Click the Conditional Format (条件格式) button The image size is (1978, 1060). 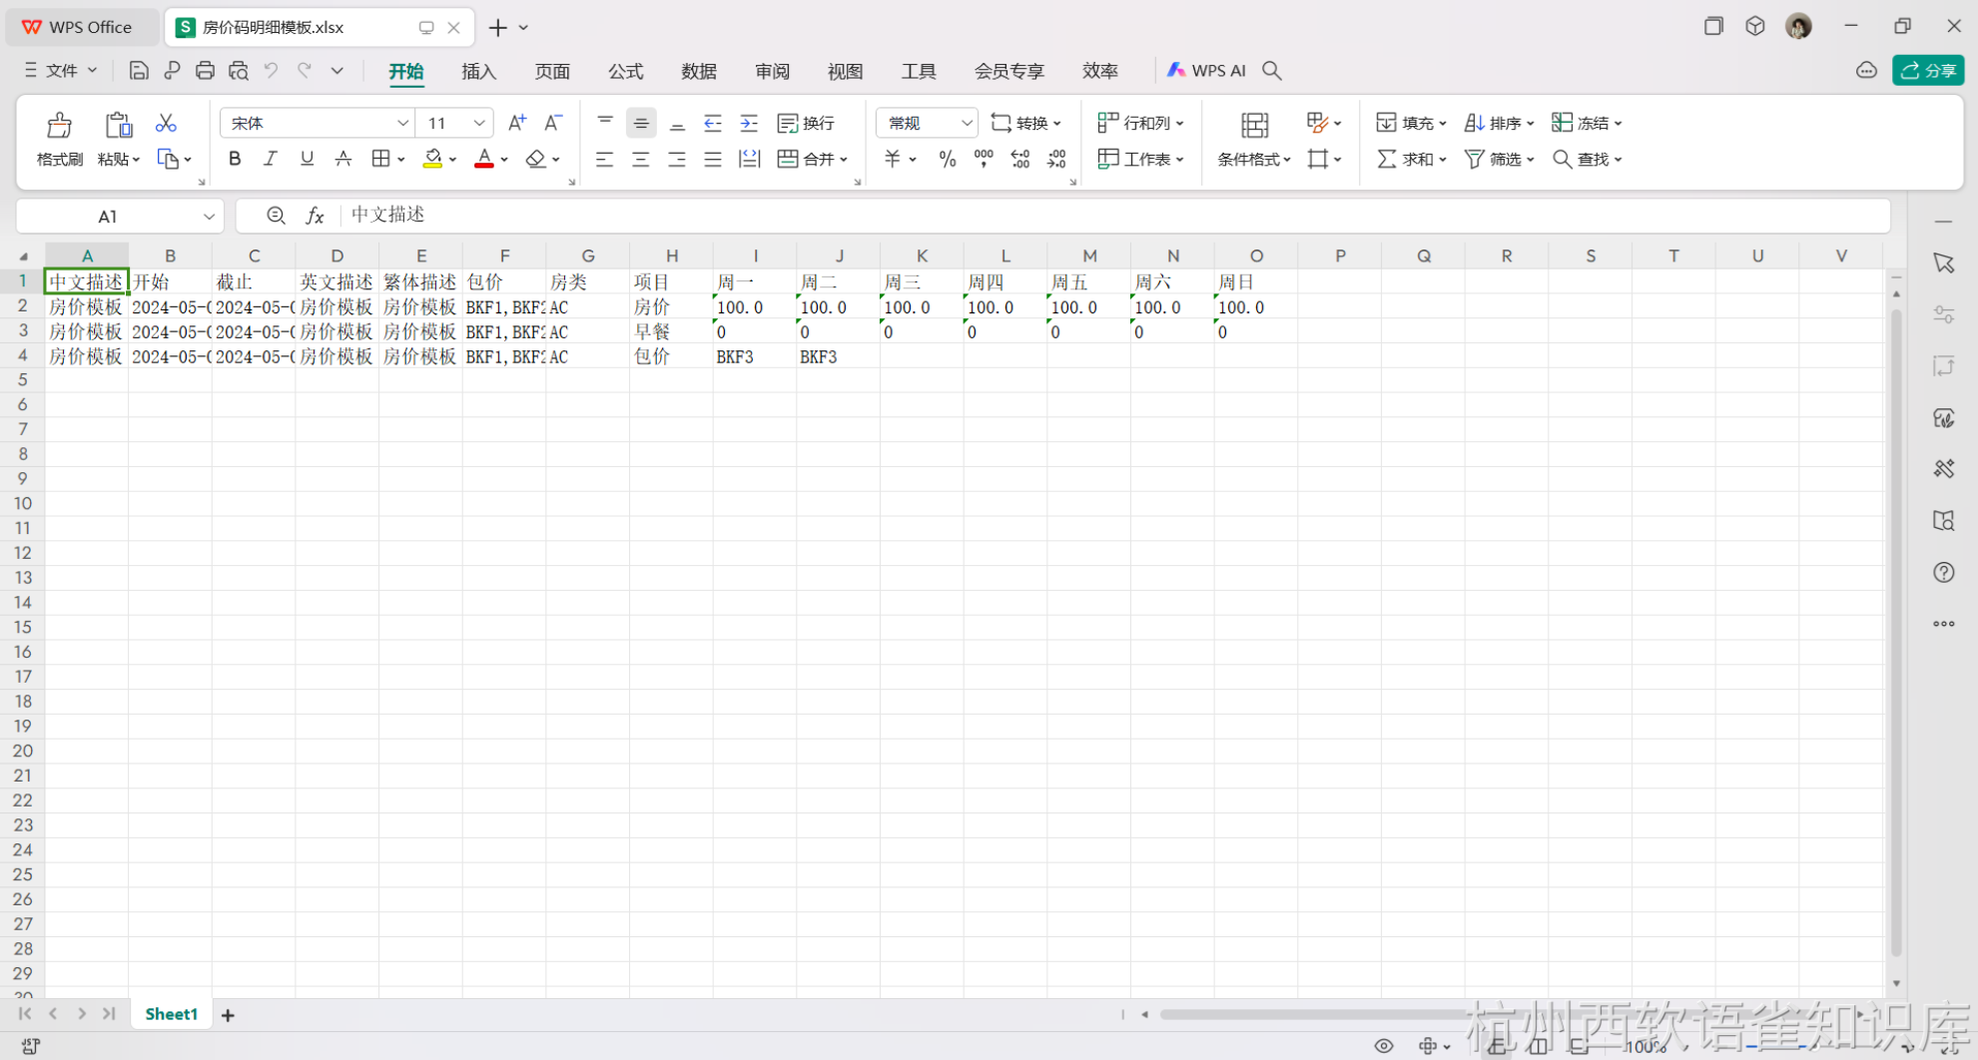1254,139
